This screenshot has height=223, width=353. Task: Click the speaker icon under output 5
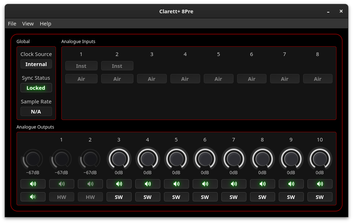[x=176, y=184]
